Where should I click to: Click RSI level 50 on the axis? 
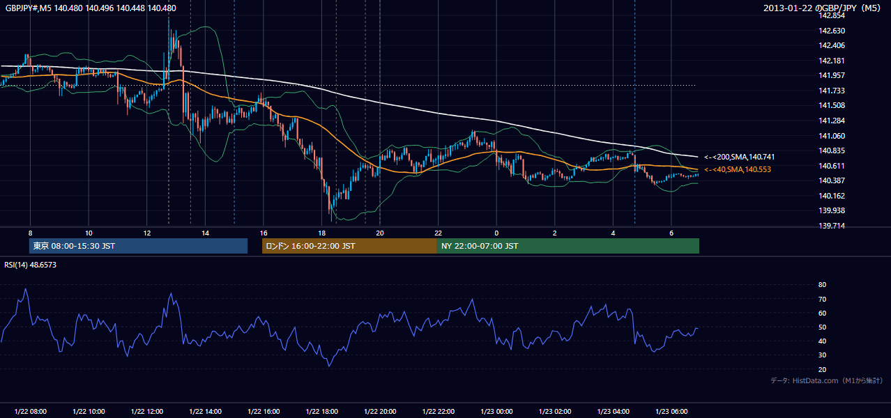click(823, 327)
